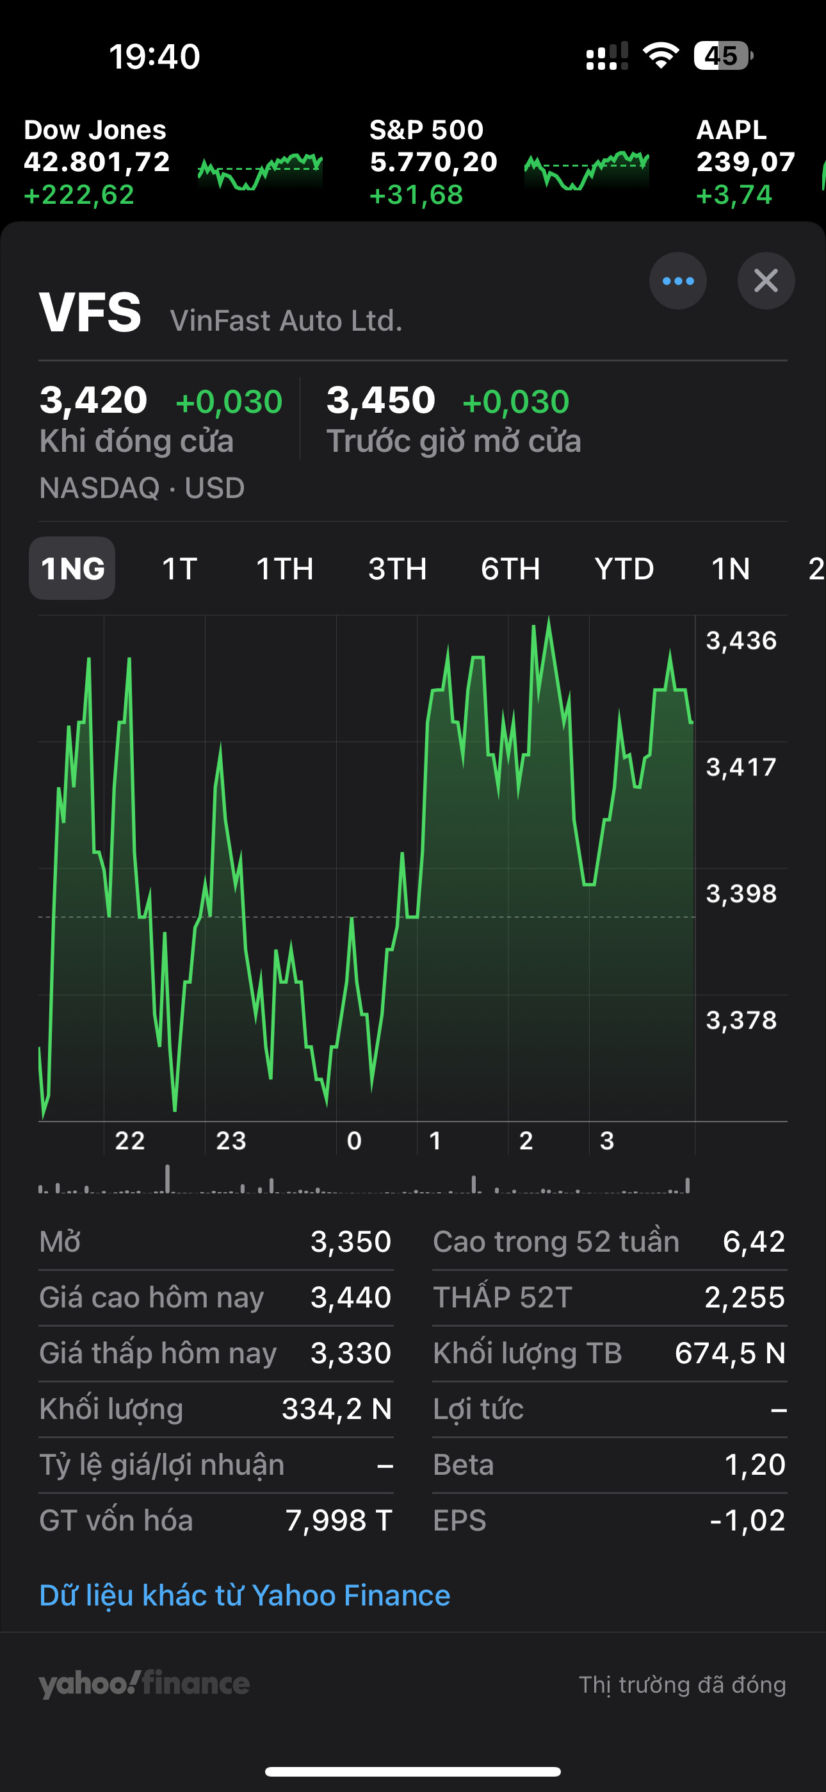This screenshot has width=826, height=1792.
Task: Tap the EPS value -1,02
Action: (x=747, y=1520)
